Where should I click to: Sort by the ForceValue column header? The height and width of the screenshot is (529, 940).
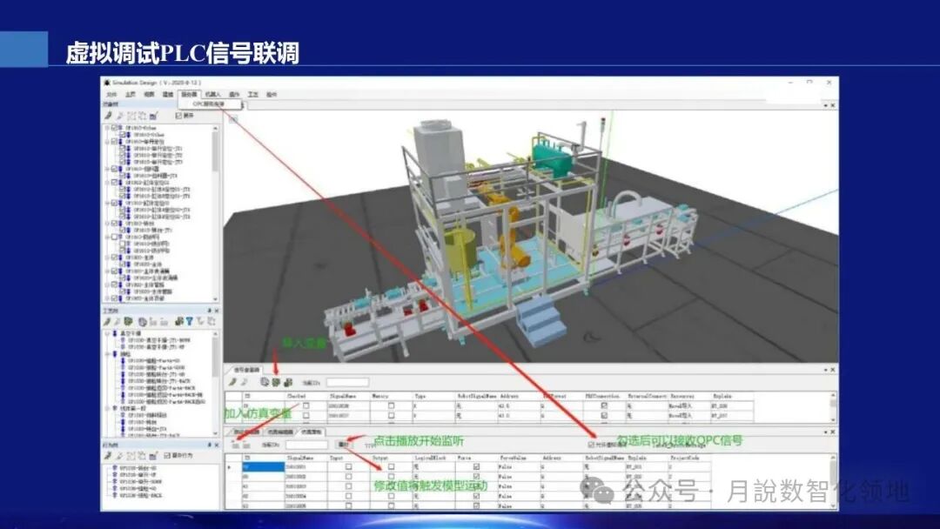(514, 458)
